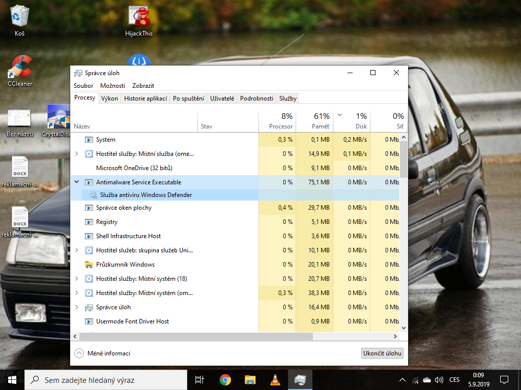Open CCleaner desktop shortcut
521x390 pixels.
coord(20,71)
